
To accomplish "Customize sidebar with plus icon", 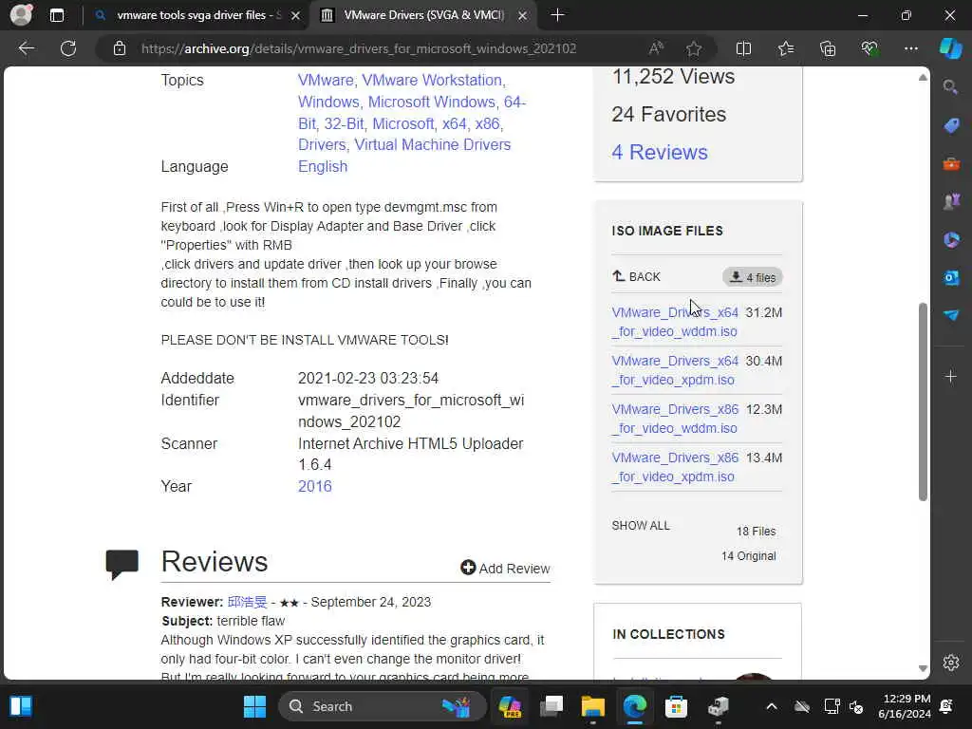I will click(x=951, y=376).
